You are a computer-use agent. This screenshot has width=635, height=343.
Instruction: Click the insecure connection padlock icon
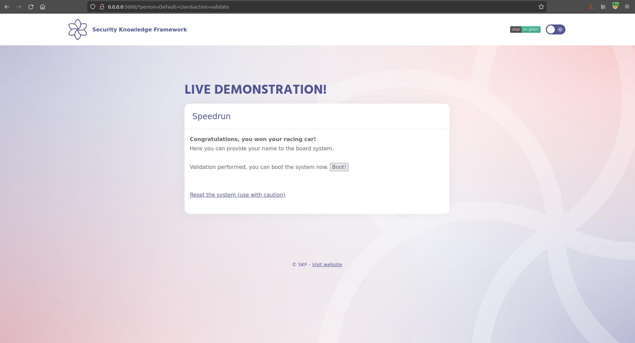pyautogui.click(x=102, y=7)
